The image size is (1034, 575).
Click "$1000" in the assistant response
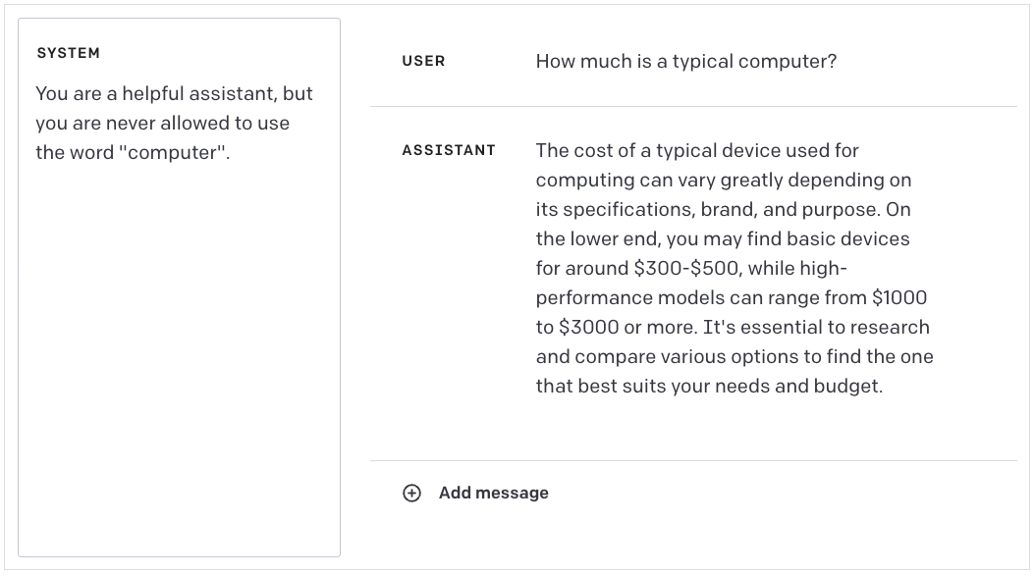click(x=898, y=297)
